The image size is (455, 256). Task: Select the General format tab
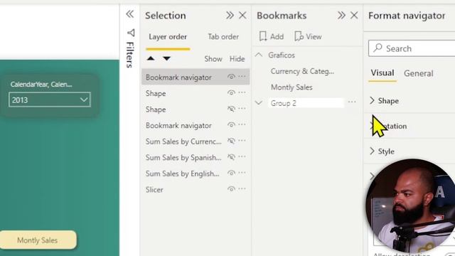[418, 73]
